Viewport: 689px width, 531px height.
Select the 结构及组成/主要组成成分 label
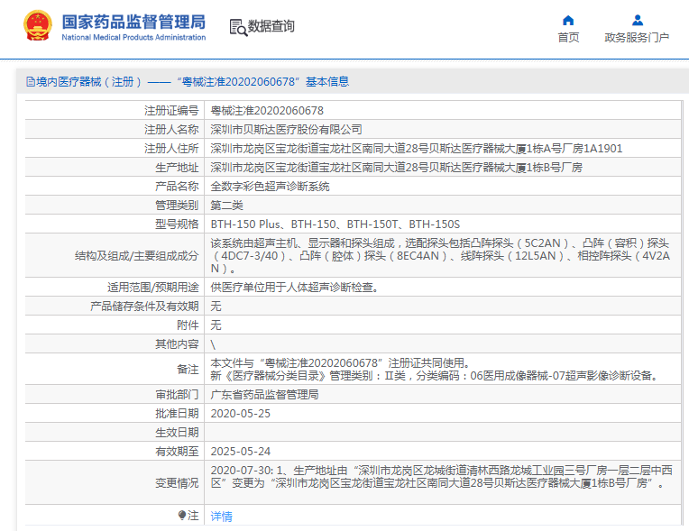[x=137, y=256]
